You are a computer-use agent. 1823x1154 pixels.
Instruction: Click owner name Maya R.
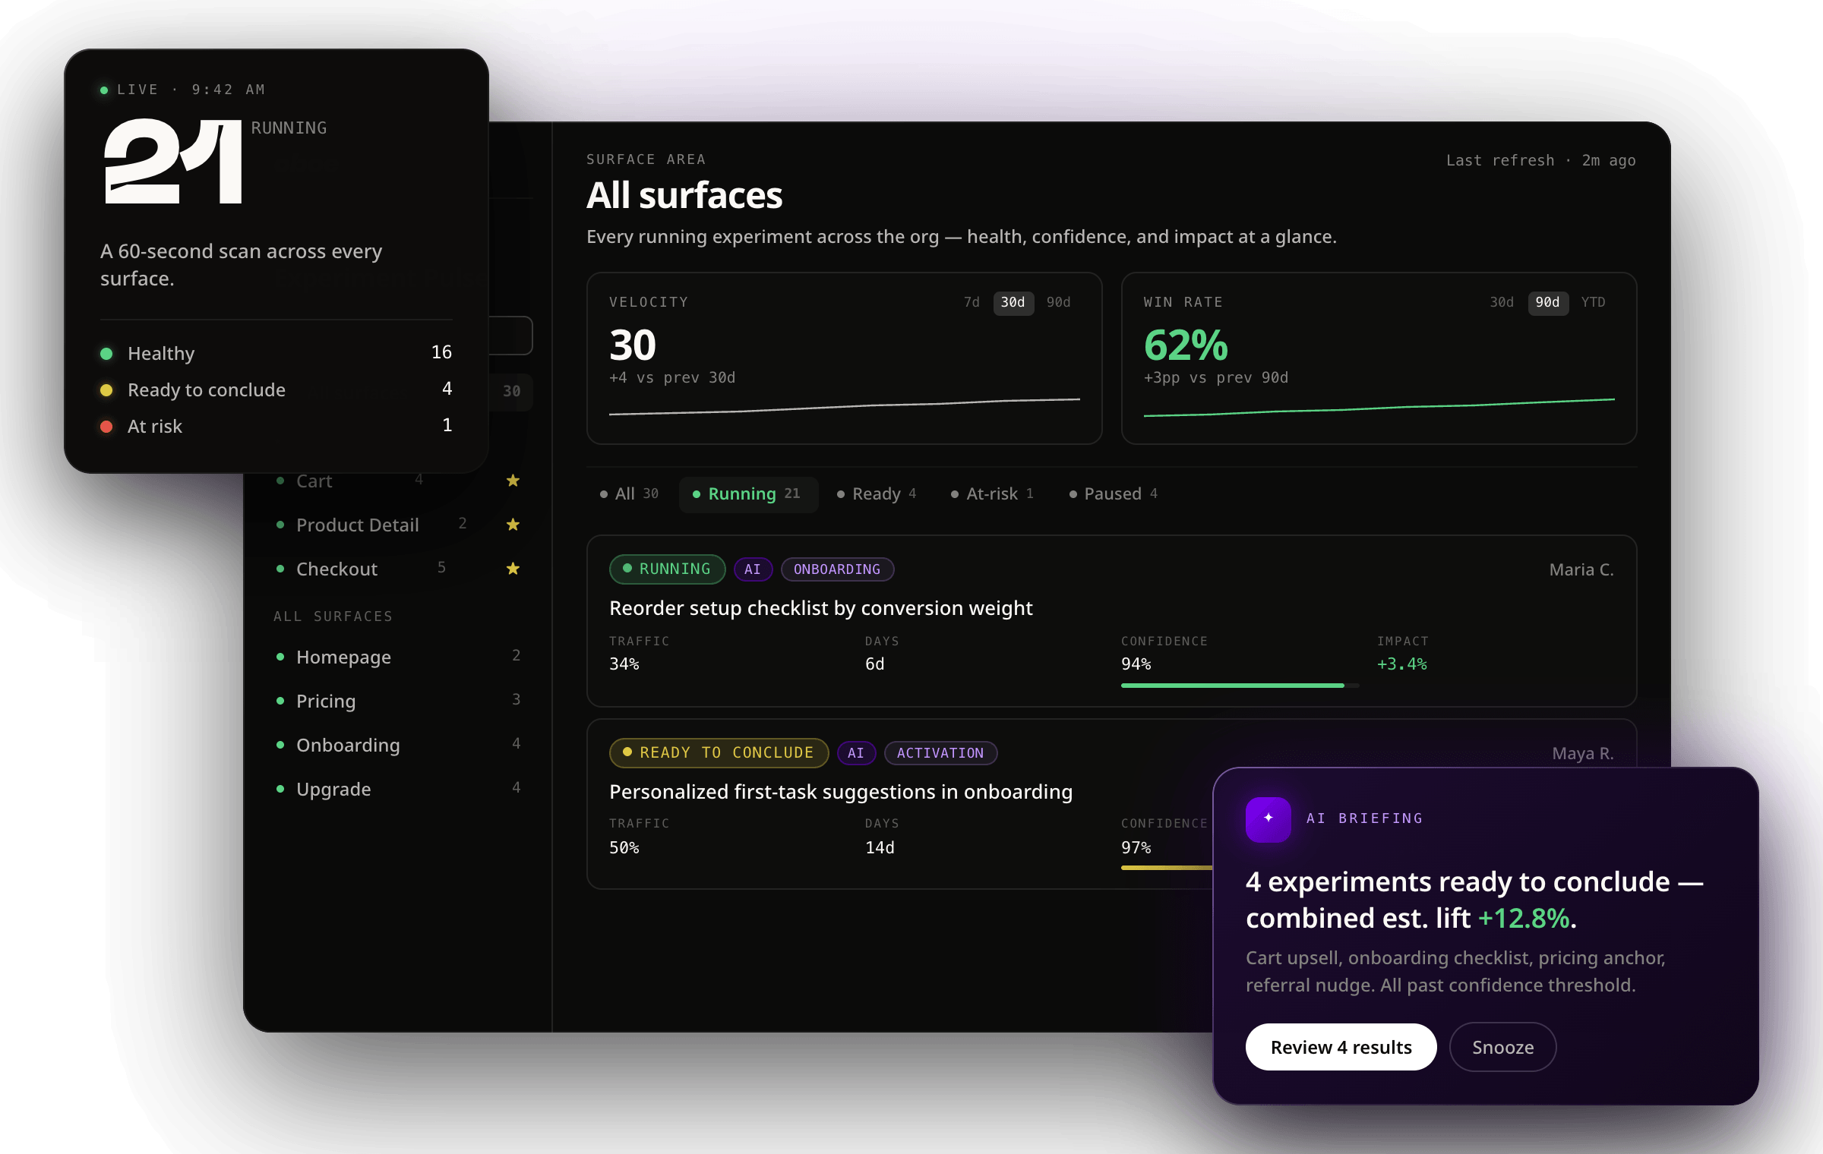tap(1583, 754)
